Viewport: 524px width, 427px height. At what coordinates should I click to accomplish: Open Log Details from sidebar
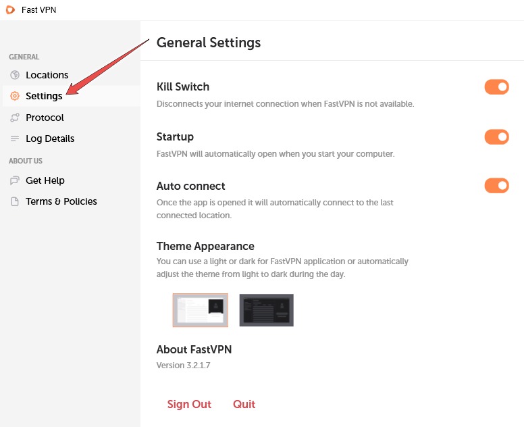point(50,139)
